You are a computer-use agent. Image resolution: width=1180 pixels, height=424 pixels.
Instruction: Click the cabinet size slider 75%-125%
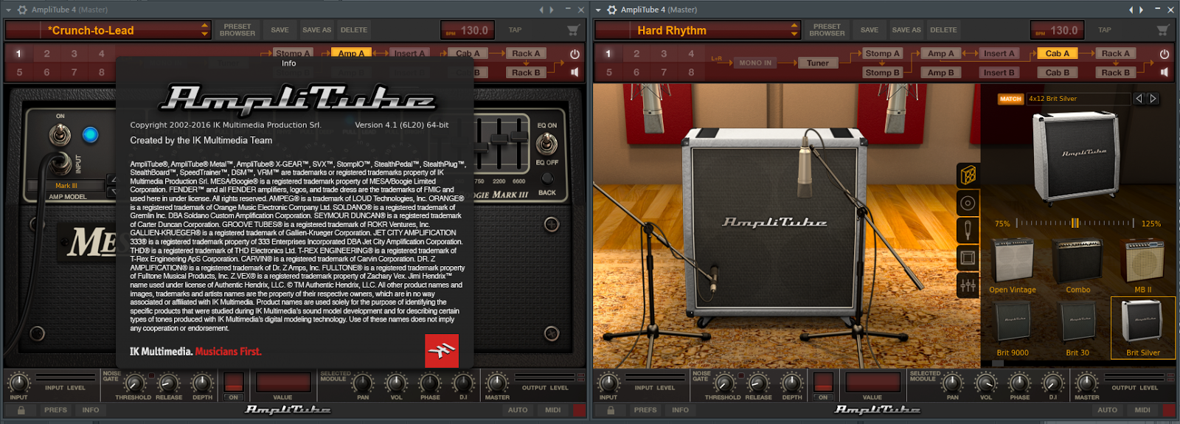tap(1075, 223)
